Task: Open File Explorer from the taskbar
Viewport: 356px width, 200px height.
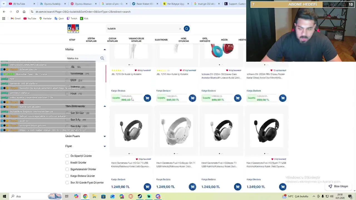Action: (x=94, y=196)
